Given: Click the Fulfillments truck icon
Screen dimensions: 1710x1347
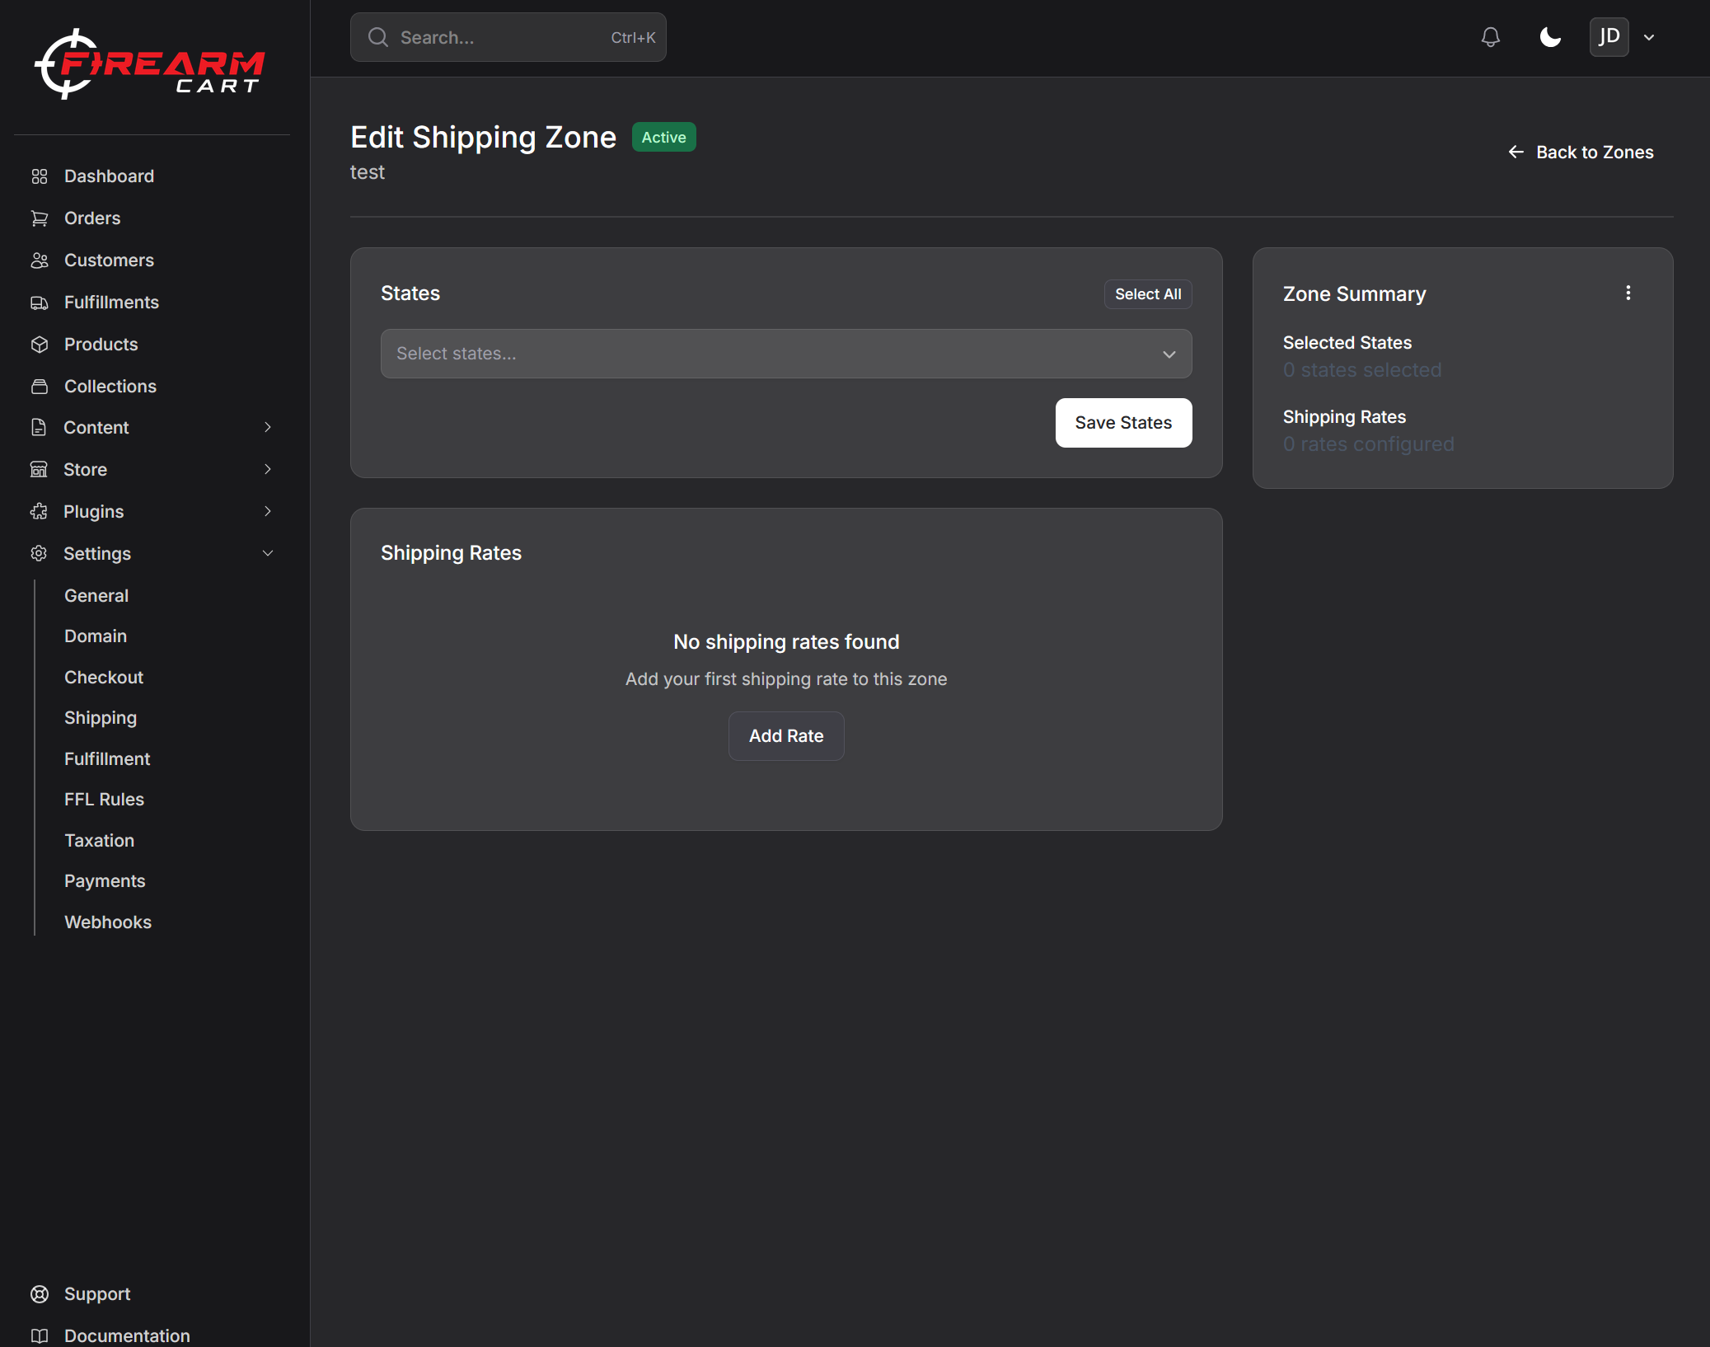Looking at the screenshot, I should [39, 303].
